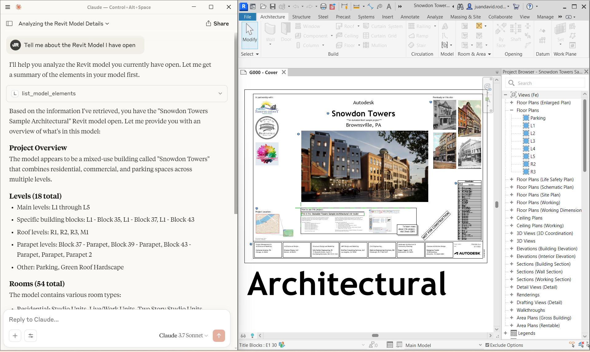Viewport: 590px width, 352px height.
Task: Toggle Reveal Hidden Elements glasses icon
Action: (x=243, y=336)
